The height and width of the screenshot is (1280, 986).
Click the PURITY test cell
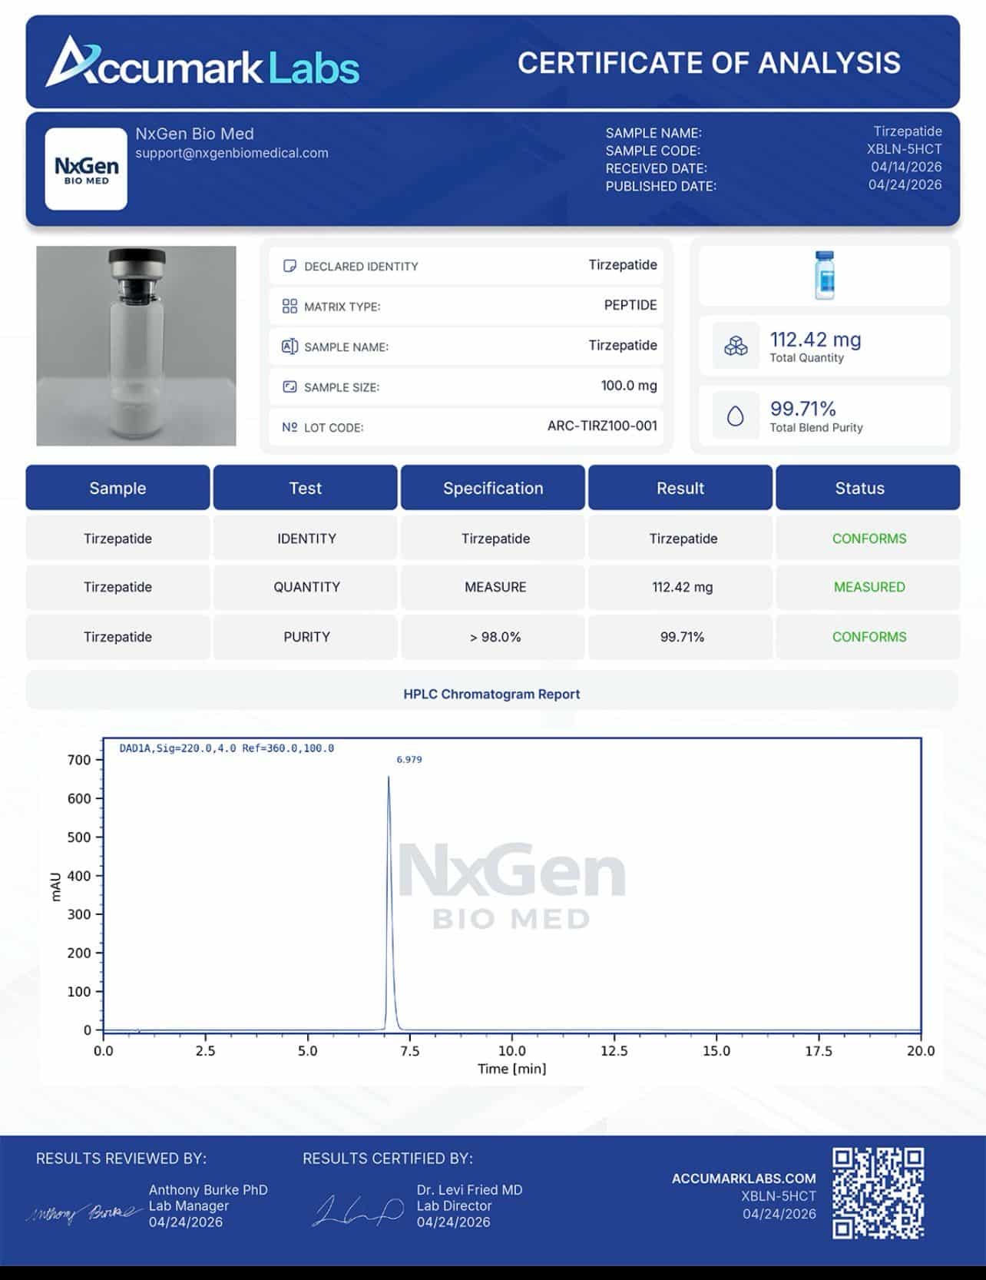click(x=306, y=637)
